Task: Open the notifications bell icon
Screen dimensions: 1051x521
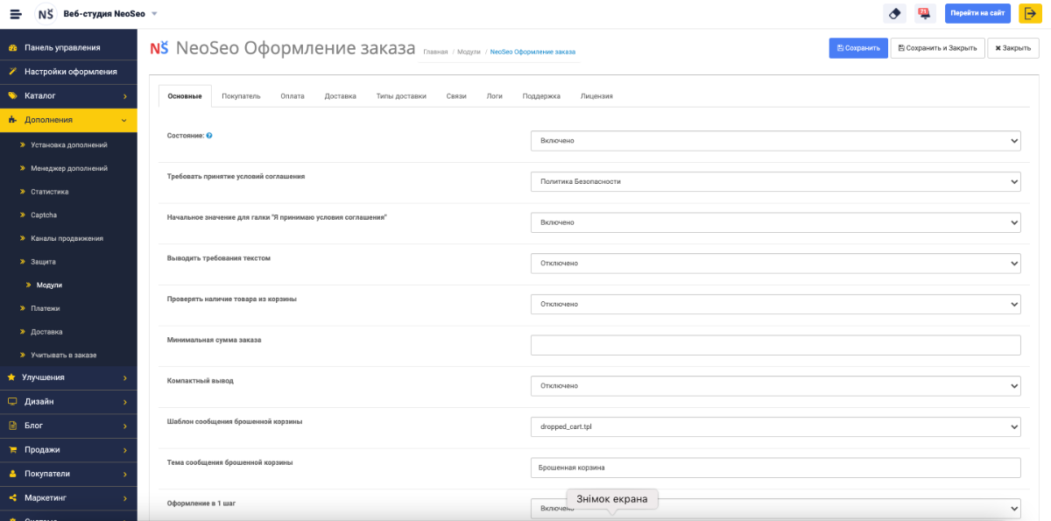Action: 923,13
